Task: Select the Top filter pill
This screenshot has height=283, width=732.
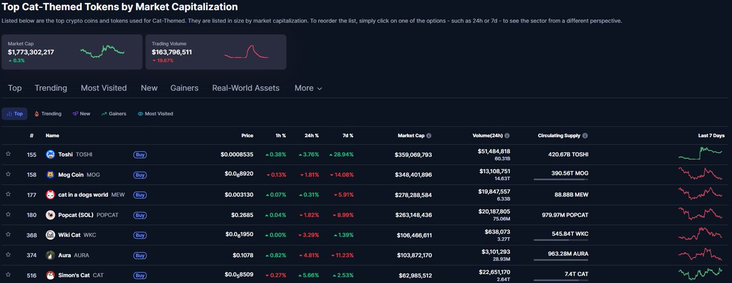Action: (x=15, y=113)
